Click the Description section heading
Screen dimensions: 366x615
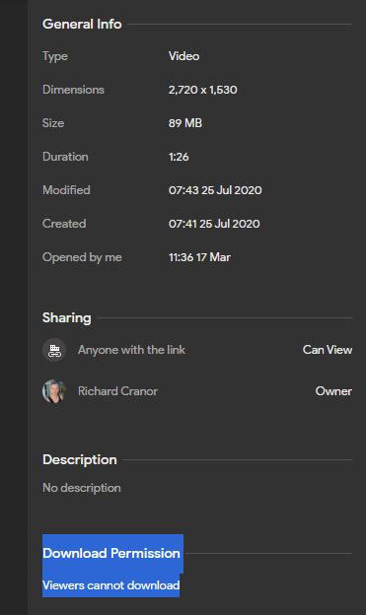coord(80,459)
